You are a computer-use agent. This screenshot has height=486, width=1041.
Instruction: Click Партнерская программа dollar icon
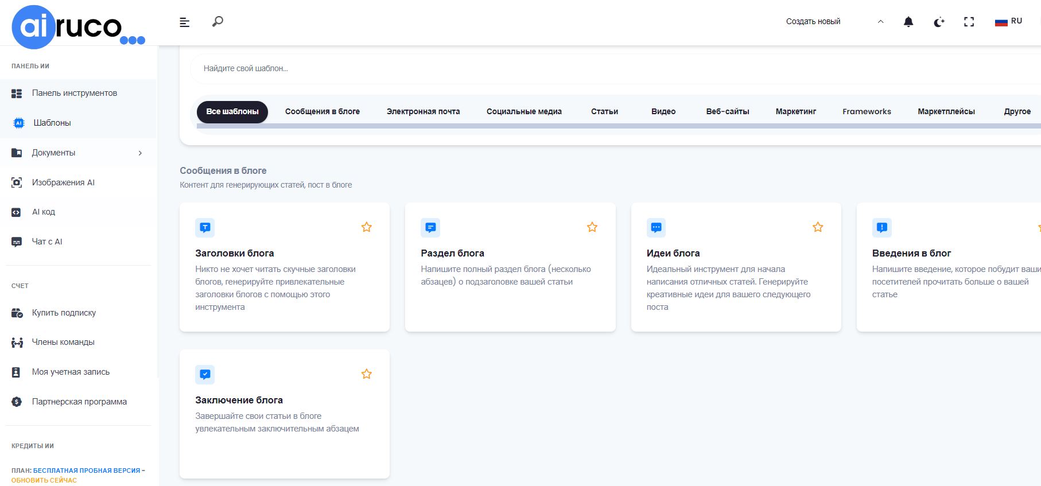coord(17,402)
